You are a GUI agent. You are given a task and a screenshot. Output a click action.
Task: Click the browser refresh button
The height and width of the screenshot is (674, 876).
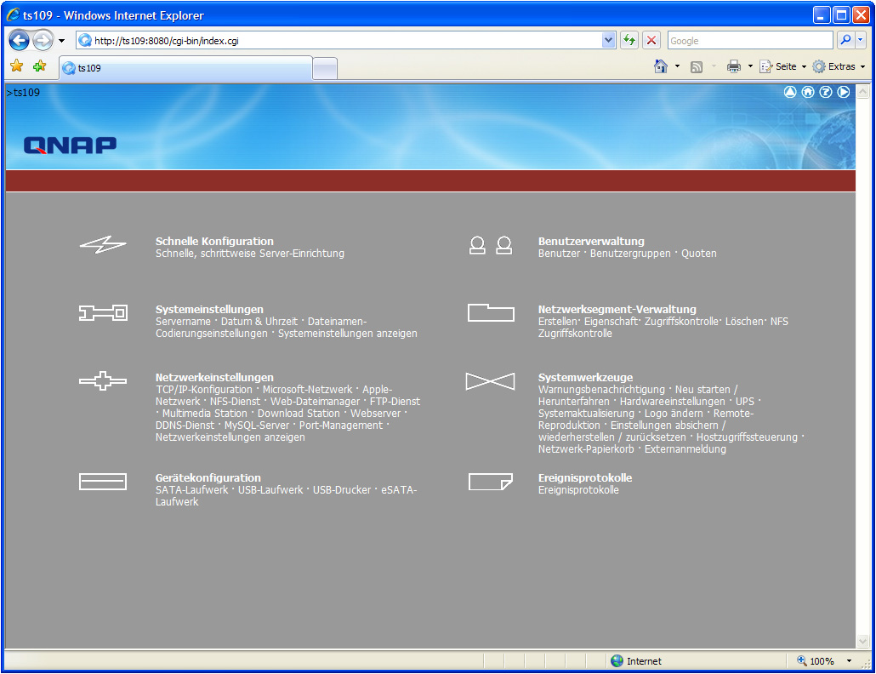coord(629,40)
